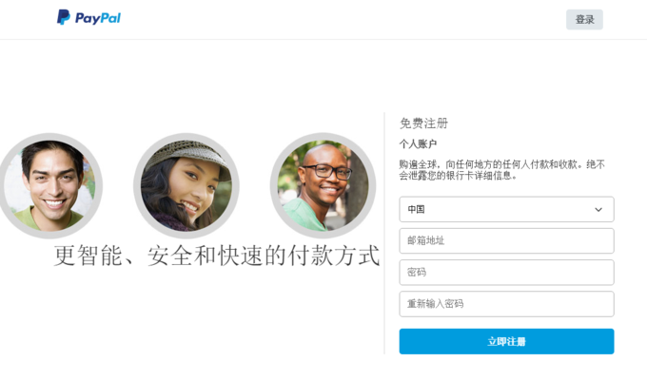
Task: Focus the 重新输入密码 confirm password field
Action: tap(506, 304)
